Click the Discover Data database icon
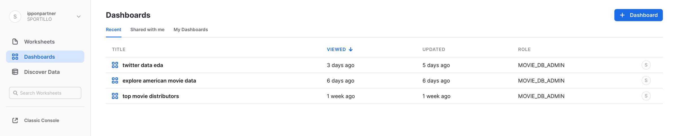 (15, 72)
